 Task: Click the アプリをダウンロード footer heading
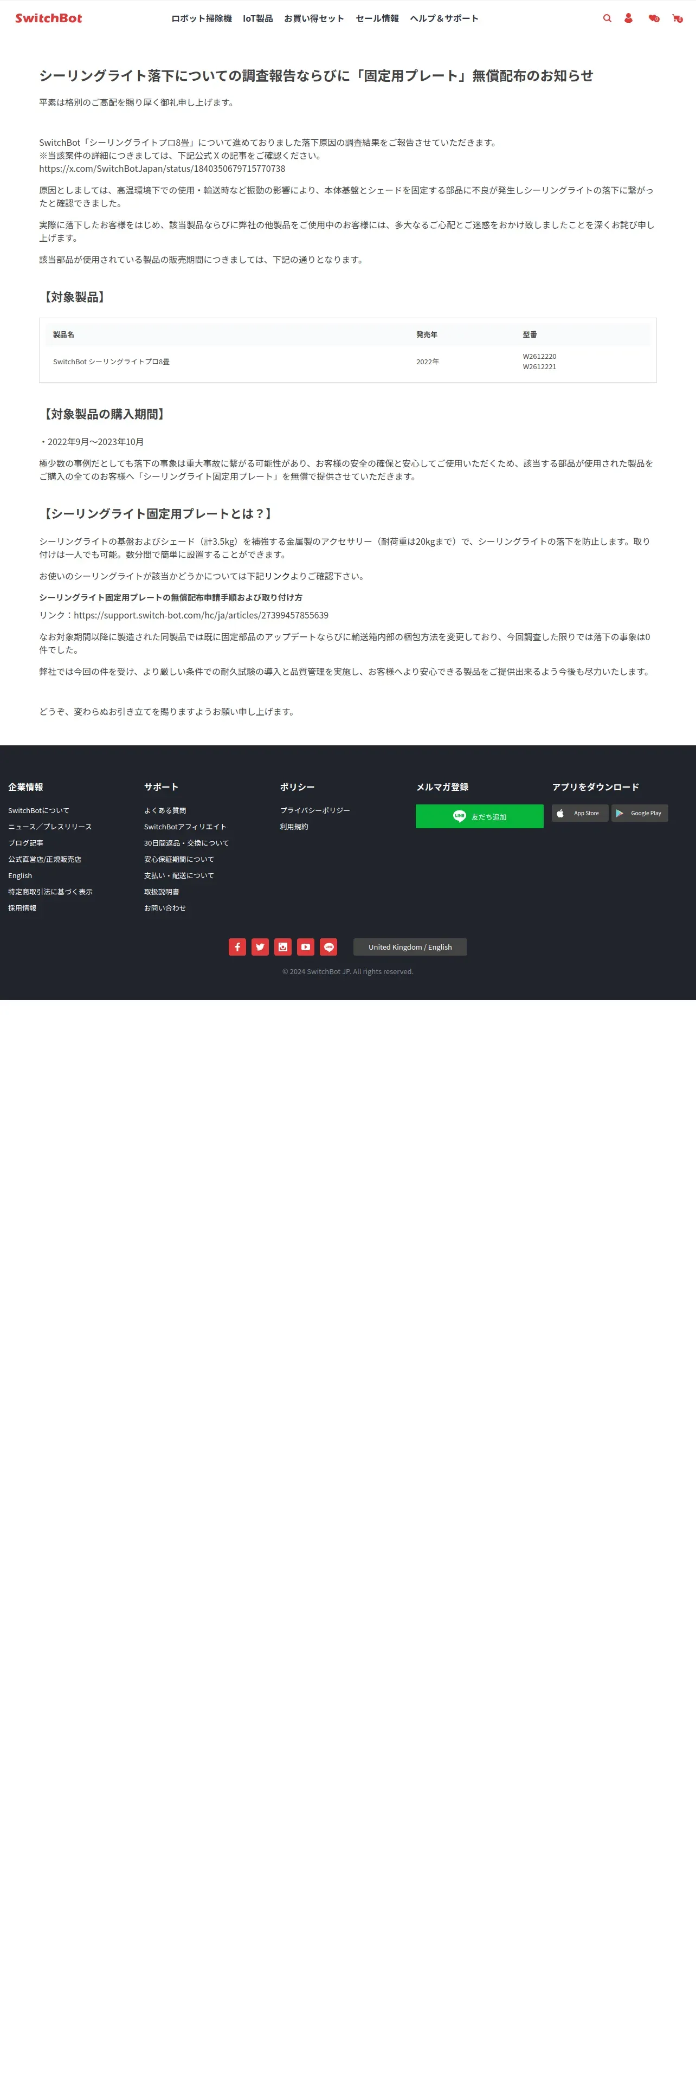[x=596, y=787]
